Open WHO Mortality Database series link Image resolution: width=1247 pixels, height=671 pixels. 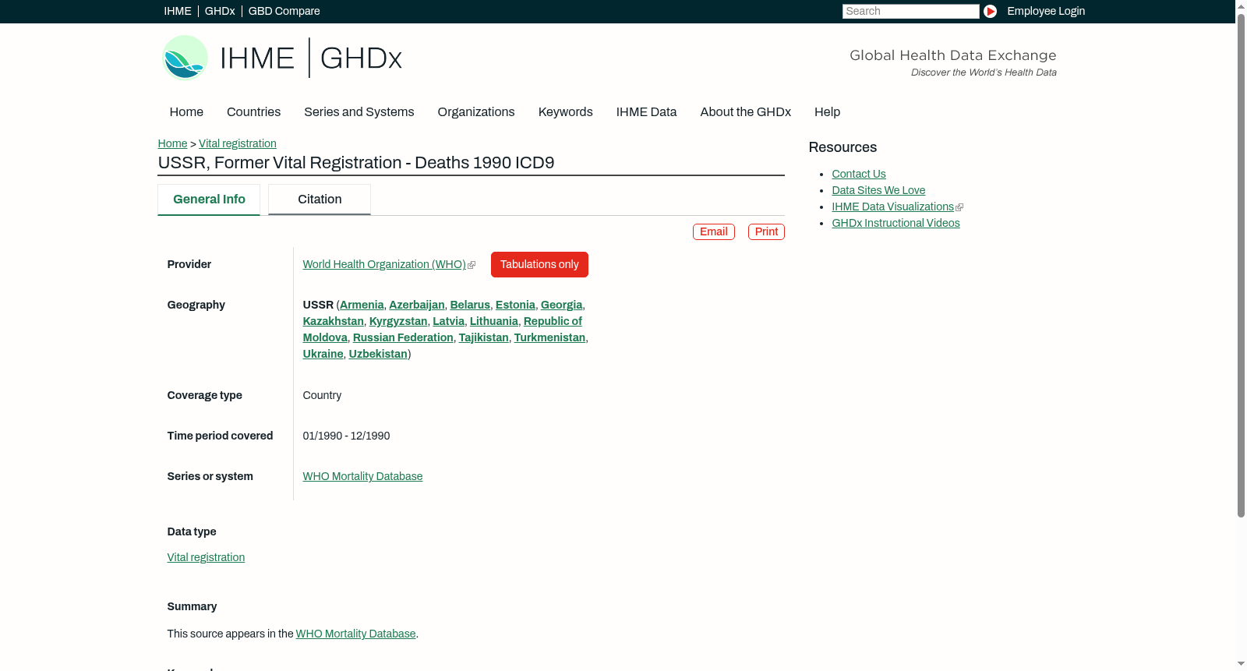pos(362,477)
